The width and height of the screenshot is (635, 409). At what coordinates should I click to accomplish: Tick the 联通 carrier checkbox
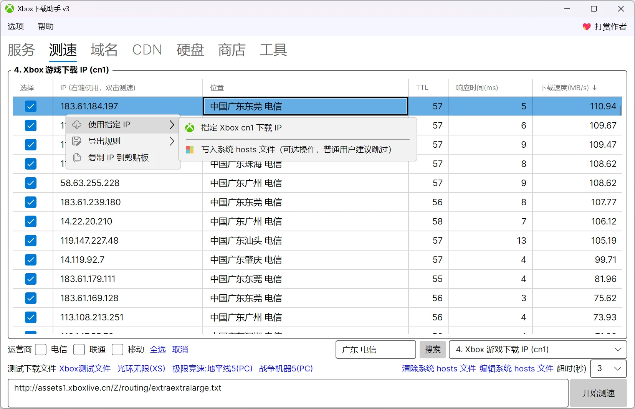[x=79, y=350]
